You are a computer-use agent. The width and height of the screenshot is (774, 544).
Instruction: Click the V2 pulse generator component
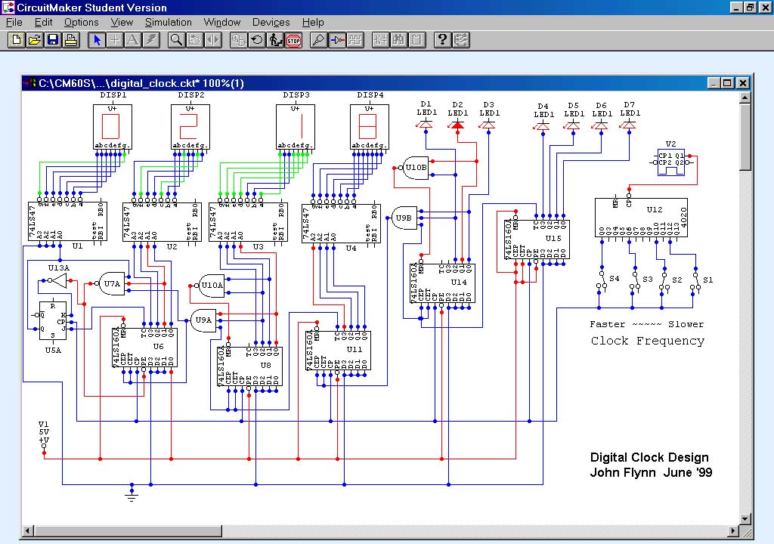[670, 162]
